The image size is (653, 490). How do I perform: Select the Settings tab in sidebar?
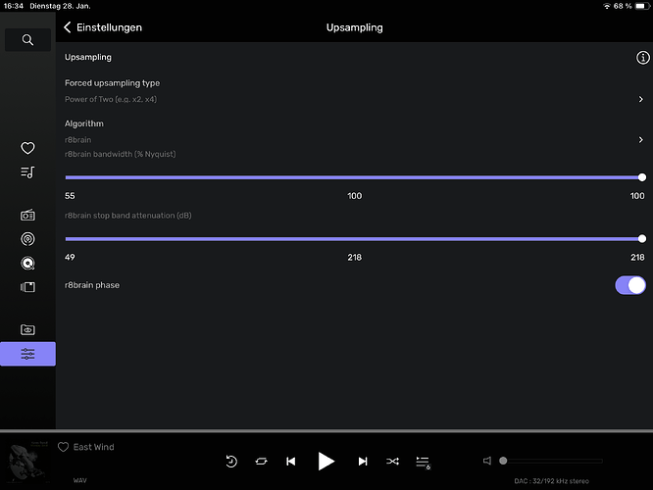pyautogui.click(x=27, y=354)
